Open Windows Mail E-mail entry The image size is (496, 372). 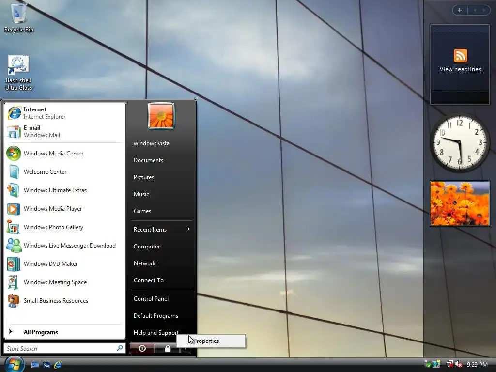(x=64, y=131)
